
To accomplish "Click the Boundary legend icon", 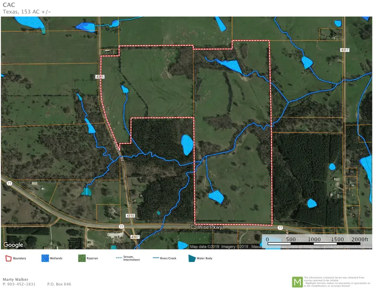I will click(x=8, y=259).
